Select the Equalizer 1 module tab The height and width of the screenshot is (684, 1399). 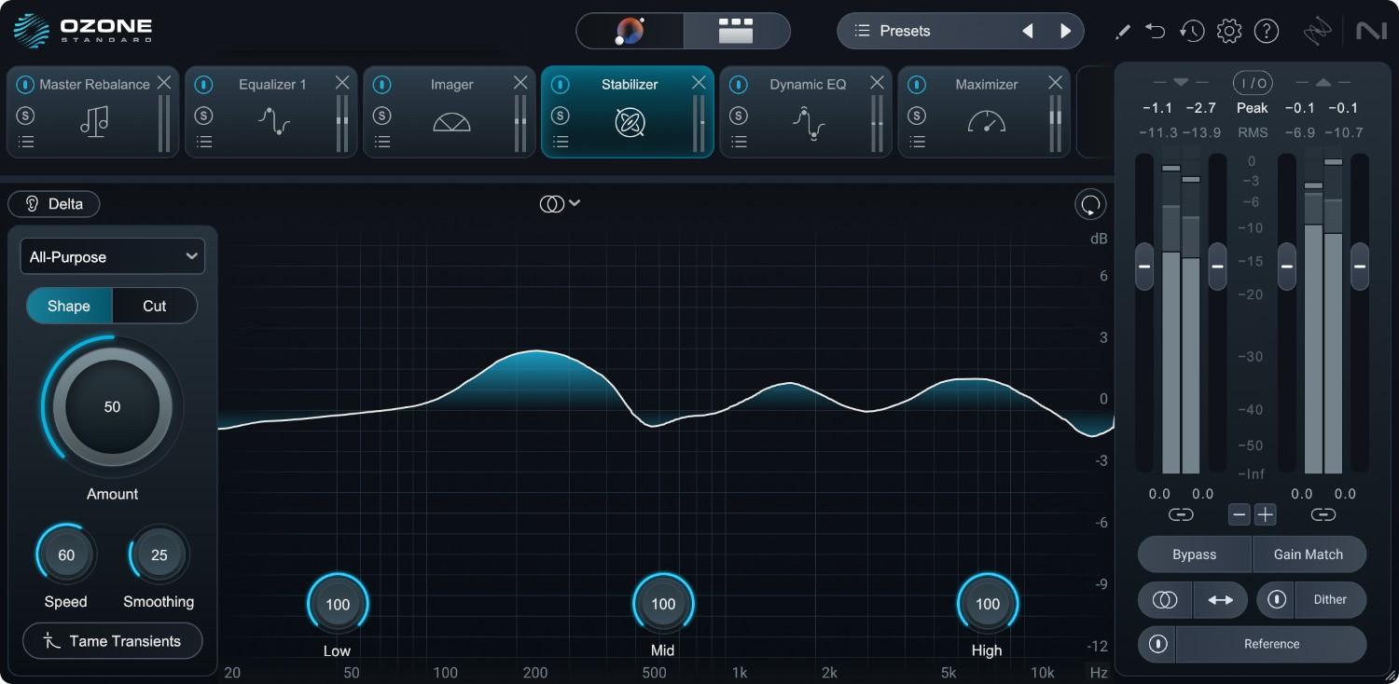270,84
